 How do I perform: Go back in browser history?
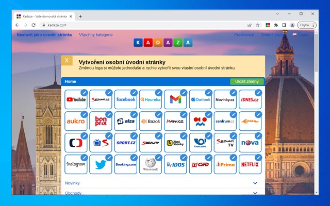point(17,25)
